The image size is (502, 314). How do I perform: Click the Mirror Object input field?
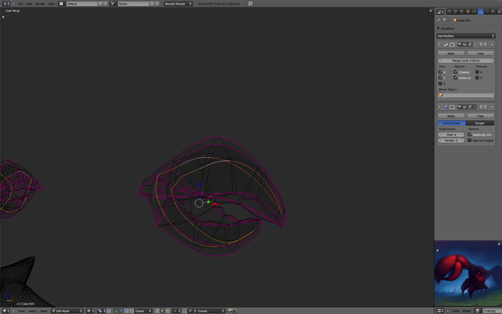[467, 95]
